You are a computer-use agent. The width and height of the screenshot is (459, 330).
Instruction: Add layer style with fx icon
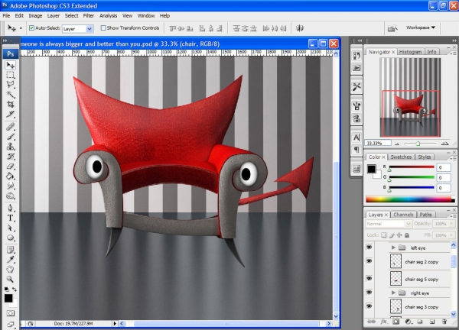coord(383,322)
